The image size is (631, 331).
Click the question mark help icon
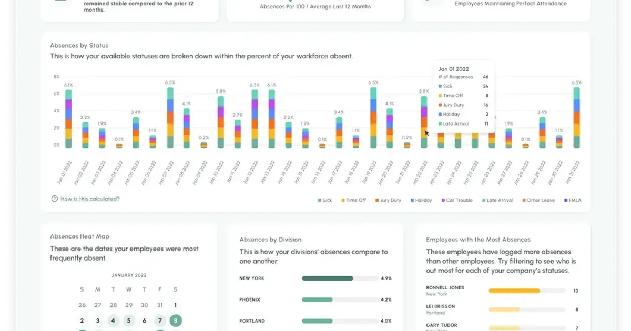(54, 199)
